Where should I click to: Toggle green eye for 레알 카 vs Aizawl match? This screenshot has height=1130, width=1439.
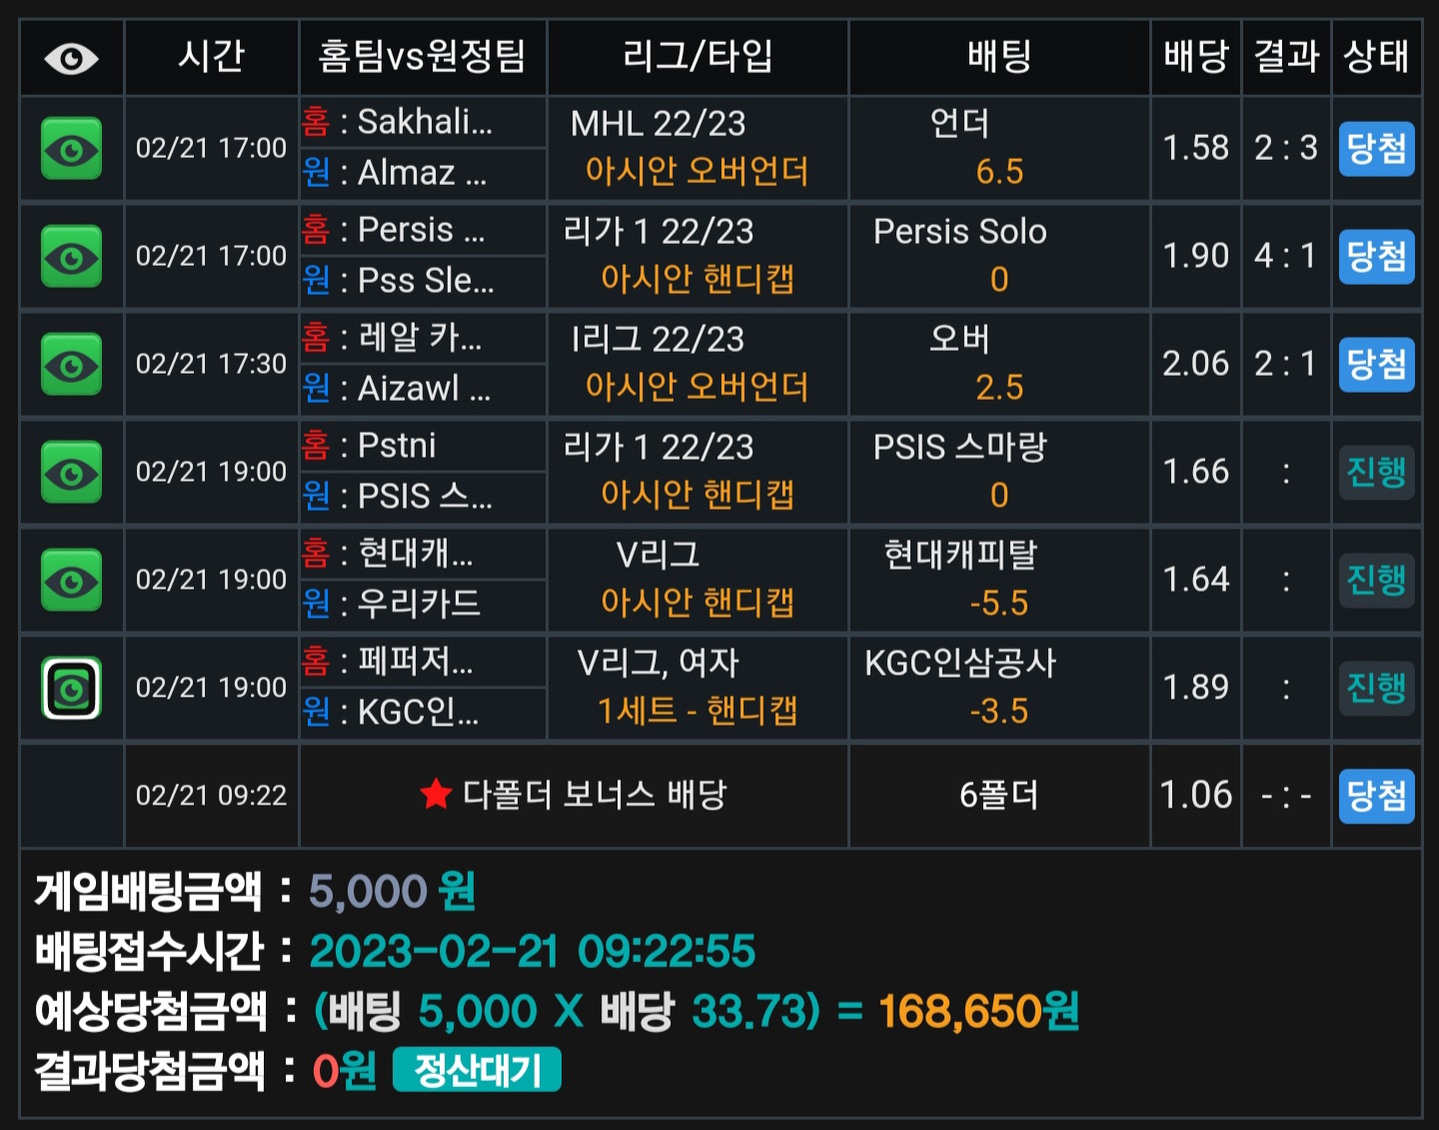[x=71, y=365]
